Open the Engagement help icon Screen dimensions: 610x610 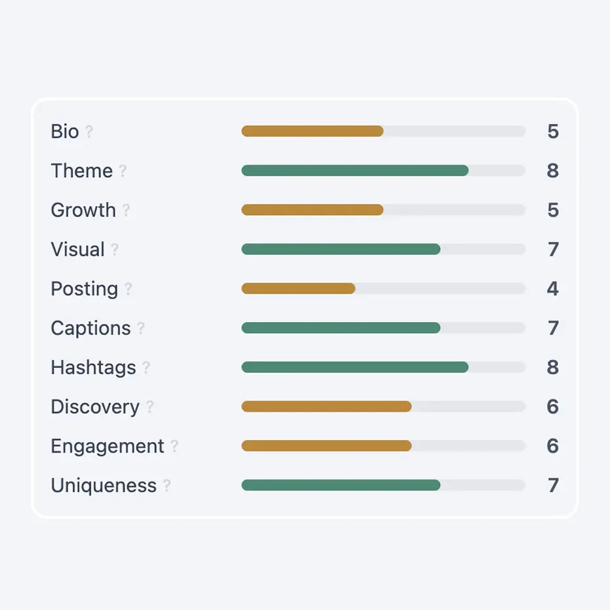[175, 447]
